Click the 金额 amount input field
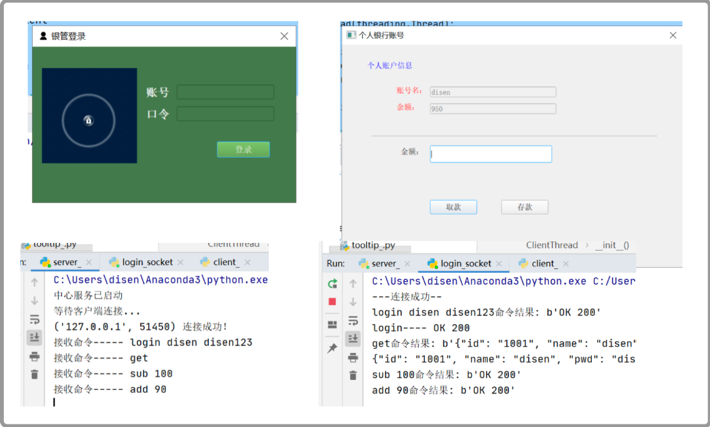 pyautogui.click(x=491, y=154)
